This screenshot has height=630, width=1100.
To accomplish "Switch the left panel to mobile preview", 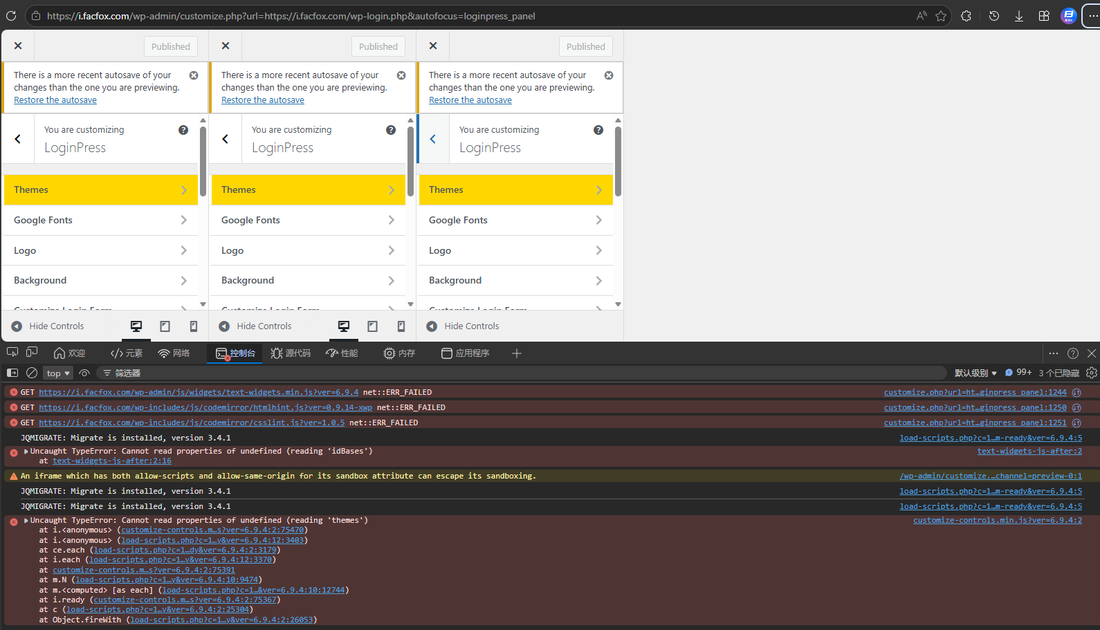I will point(194,326).
